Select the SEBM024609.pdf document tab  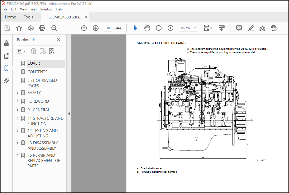[65, 17]
